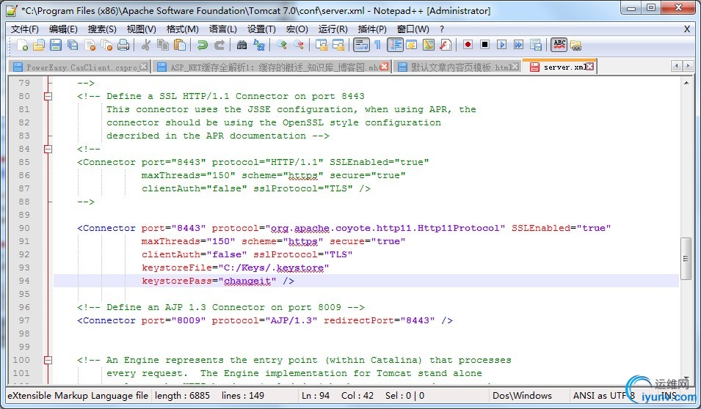The height and width of the screenshot is (409, 701).
Task: Open the 搜索(S) menu
Action: pos(102,29)
